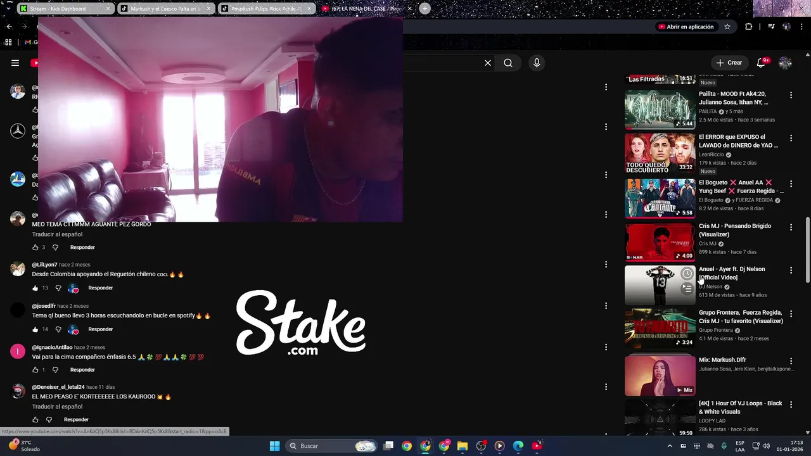The height and width of the screenshot is (456, 811).
Task: Open the Windows Start menu
Action: click(274, 446)
